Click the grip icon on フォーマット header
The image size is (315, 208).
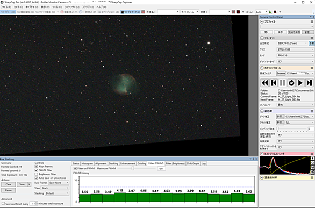[312, 38]
